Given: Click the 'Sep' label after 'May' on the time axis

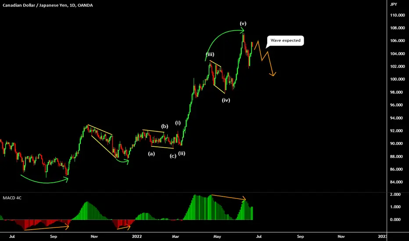Looking at the screenshot, I should point(301,237).
